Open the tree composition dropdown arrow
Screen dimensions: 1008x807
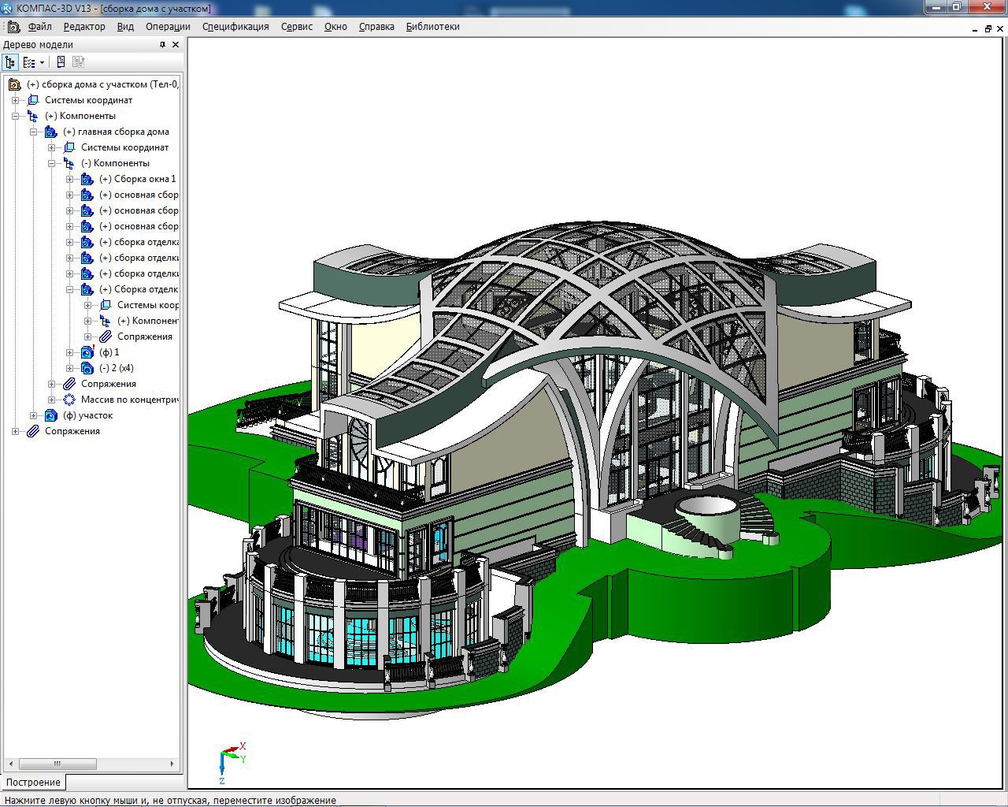click(43, 62)
